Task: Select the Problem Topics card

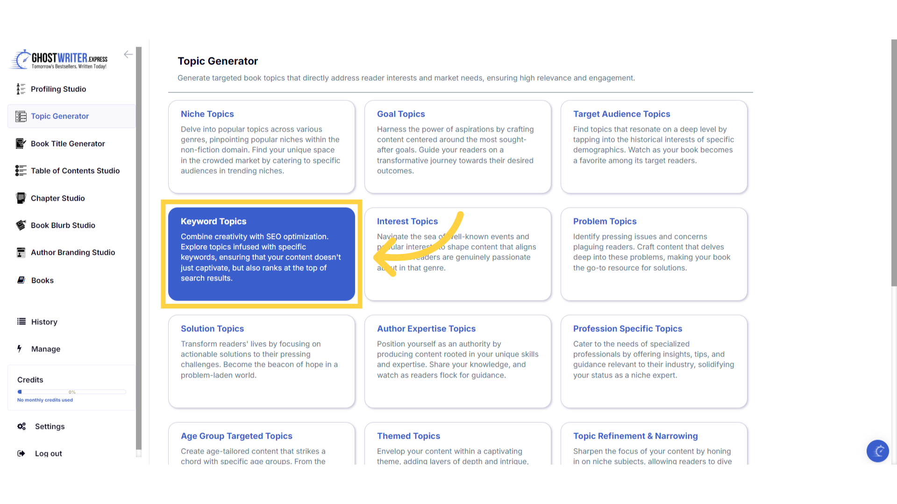Action: pyautogui.click(x=654, y=254)
